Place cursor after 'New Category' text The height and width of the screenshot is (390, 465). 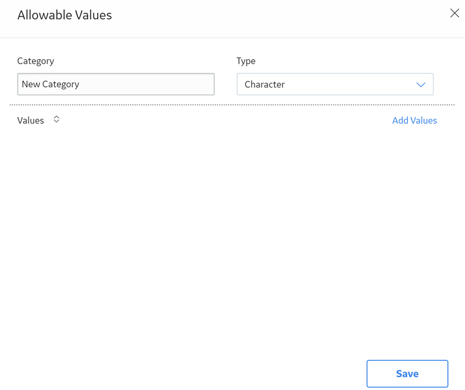pyautogui.click(x=80, y=84)
